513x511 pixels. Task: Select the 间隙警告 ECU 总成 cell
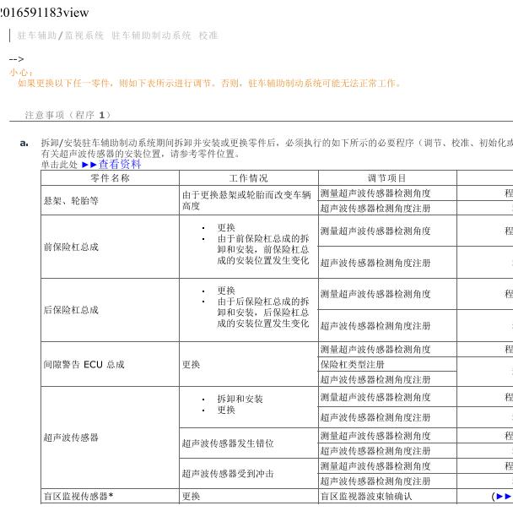(110, 364)
